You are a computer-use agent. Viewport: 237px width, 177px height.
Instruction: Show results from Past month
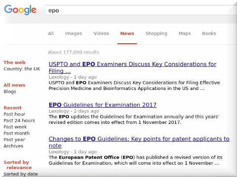pyautogui.click(x=16, y=133)
